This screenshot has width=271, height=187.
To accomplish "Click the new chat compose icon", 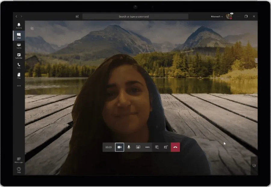I will tap(77, 17).
